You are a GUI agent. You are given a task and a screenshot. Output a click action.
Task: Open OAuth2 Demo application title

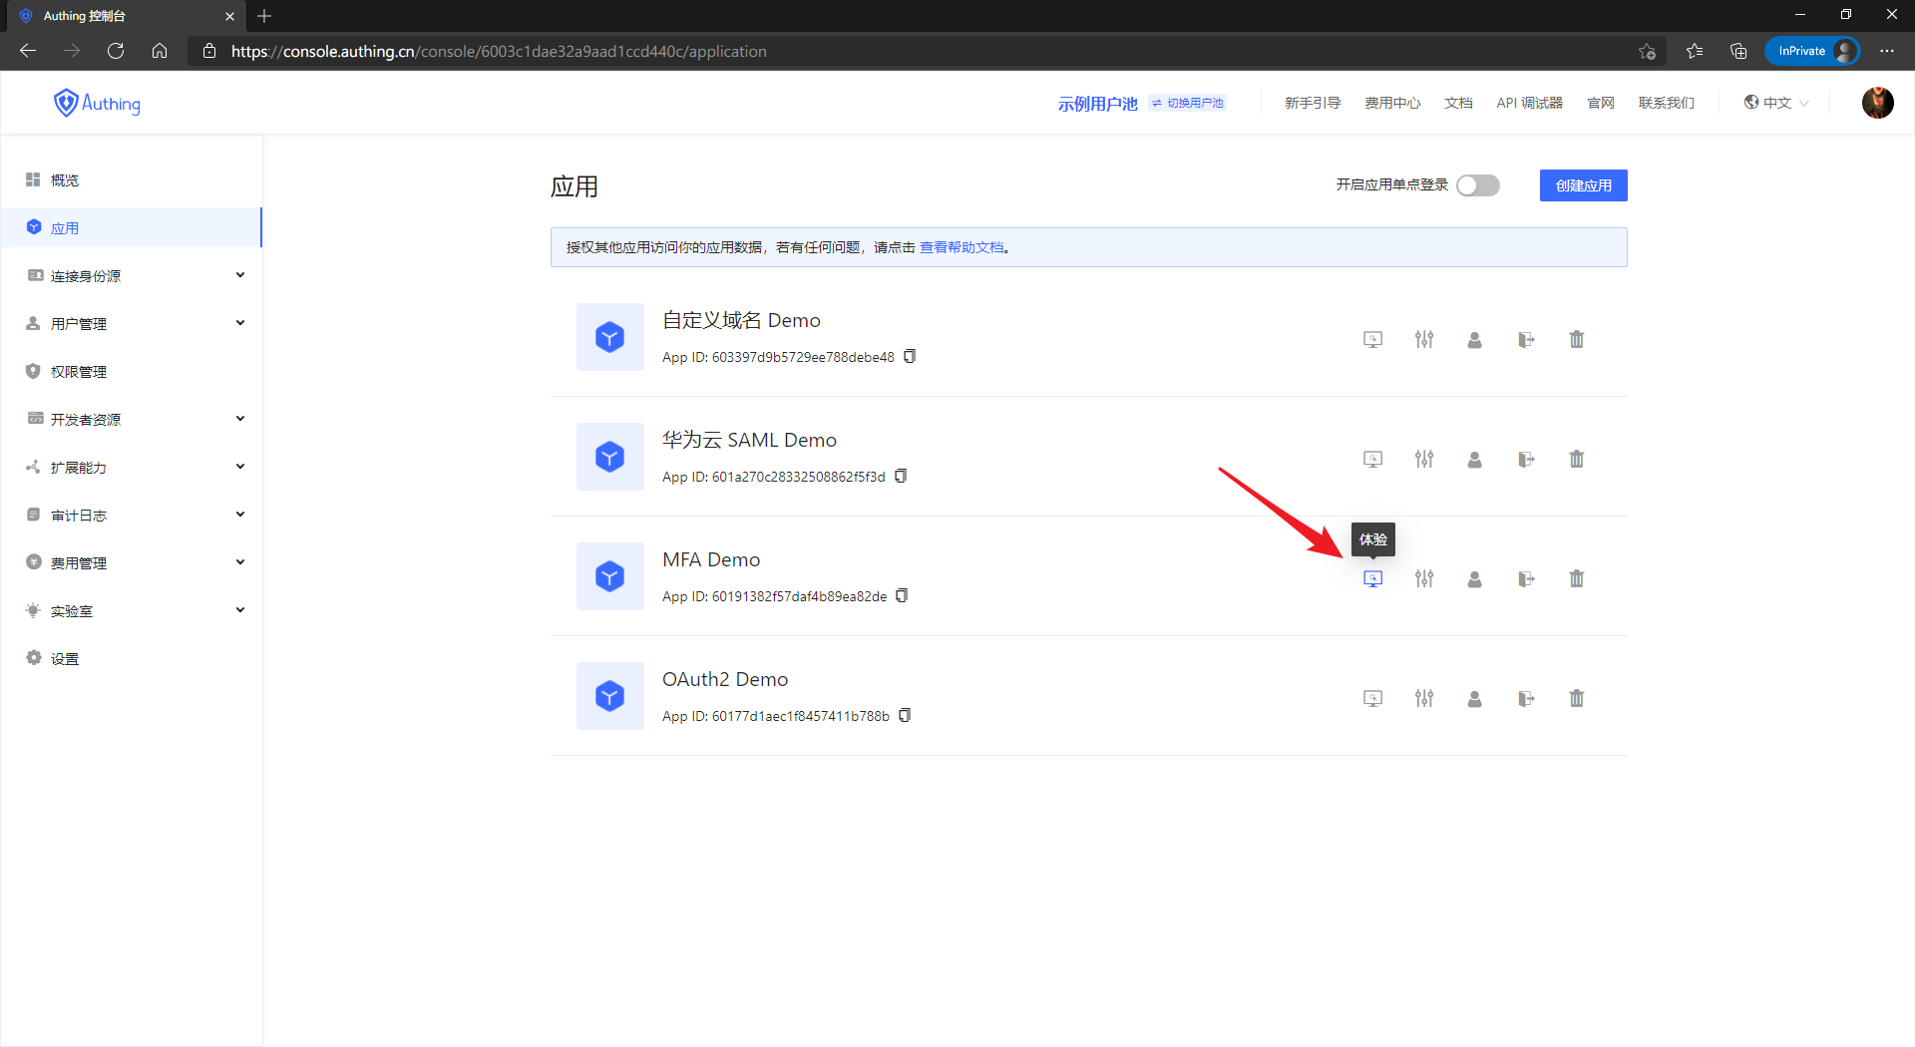point(725,680)
